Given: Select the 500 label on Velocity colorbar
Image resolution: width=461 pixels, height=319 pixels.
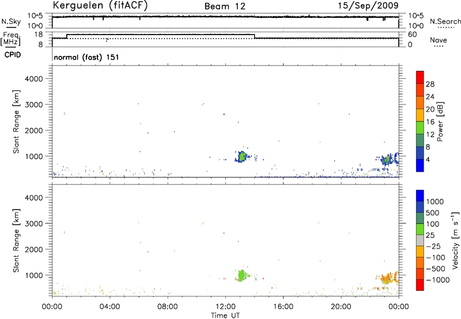Looking at the screenshot, I should point(432,212).
